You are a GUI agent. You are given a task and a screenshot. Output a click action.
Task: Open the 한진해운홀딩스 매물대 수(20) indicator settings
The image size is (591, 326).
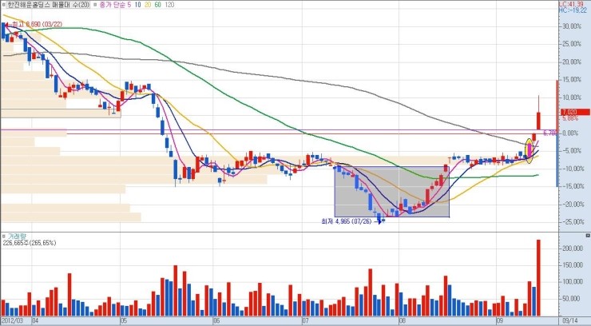pyautogui.click(x=48, y=5)
